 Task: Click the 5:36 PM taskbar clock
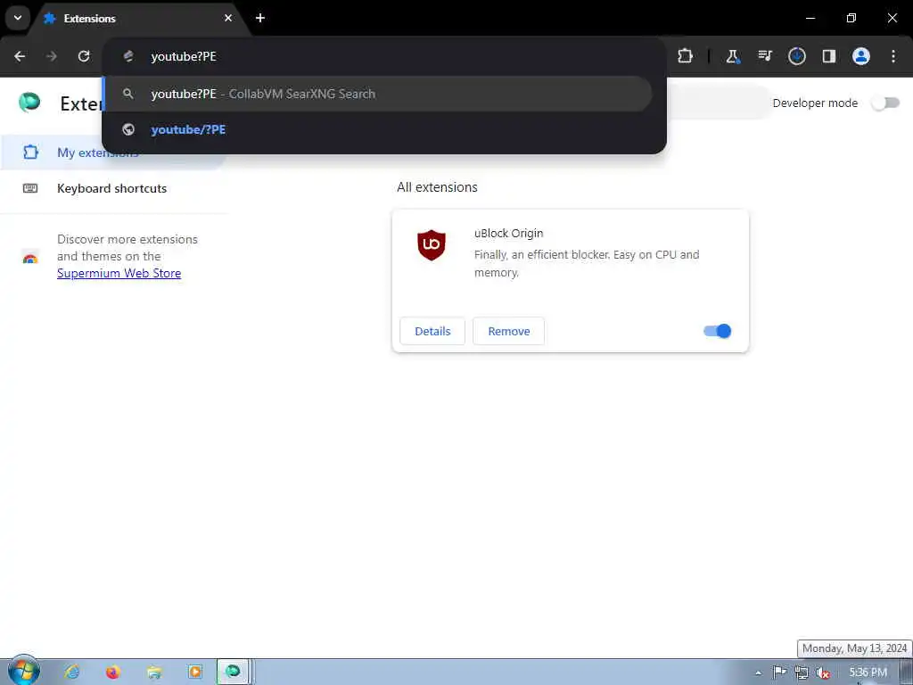868,673
